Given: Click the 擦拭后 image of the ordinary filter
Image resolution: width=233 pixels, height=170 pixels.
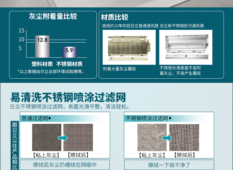Looking at the screenshot, I should coord(78,137).
